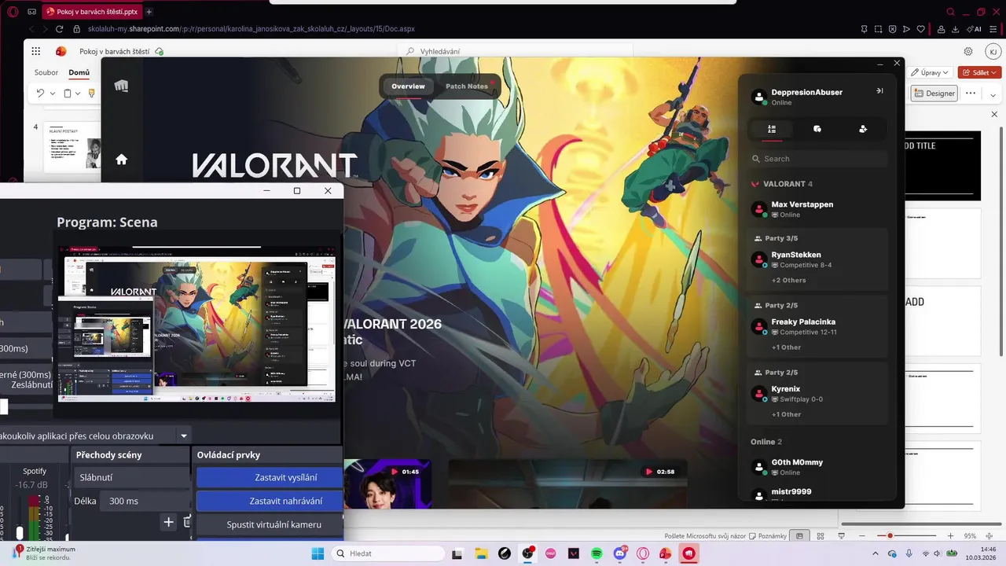Open the Riot Client home icon
Image resolution: width=1006 pixels, height=566 pixels.
click(x=121, y=160)
